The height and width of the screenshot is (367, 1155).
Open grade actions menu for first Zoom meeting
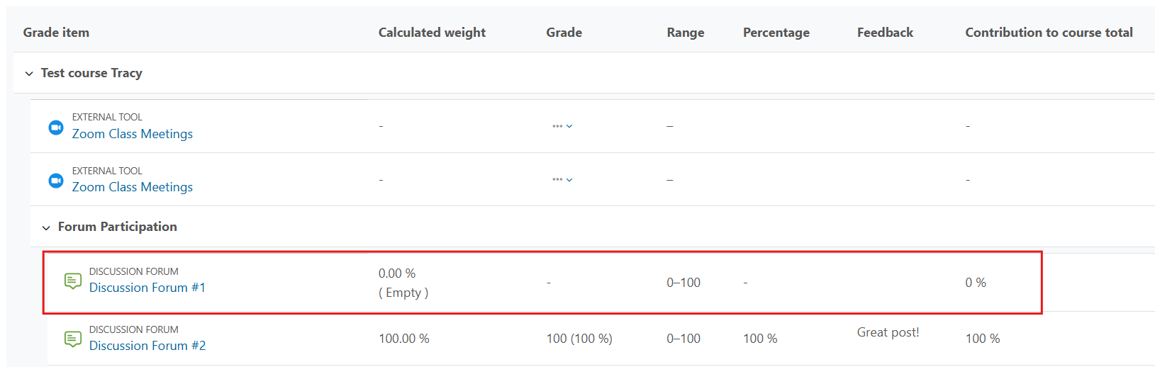click(562, 126)
